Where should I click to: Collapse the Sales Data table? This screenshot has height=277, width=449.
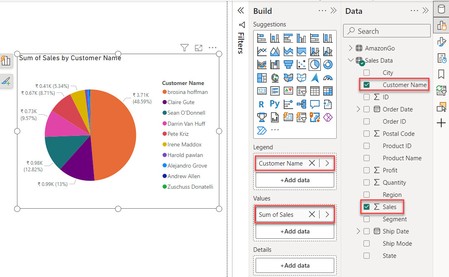pyautogui.click(x=351, y=60)
